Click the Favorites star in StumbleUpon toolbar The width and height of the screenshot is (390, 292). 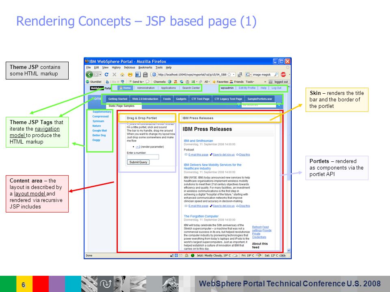pos(214,82)
